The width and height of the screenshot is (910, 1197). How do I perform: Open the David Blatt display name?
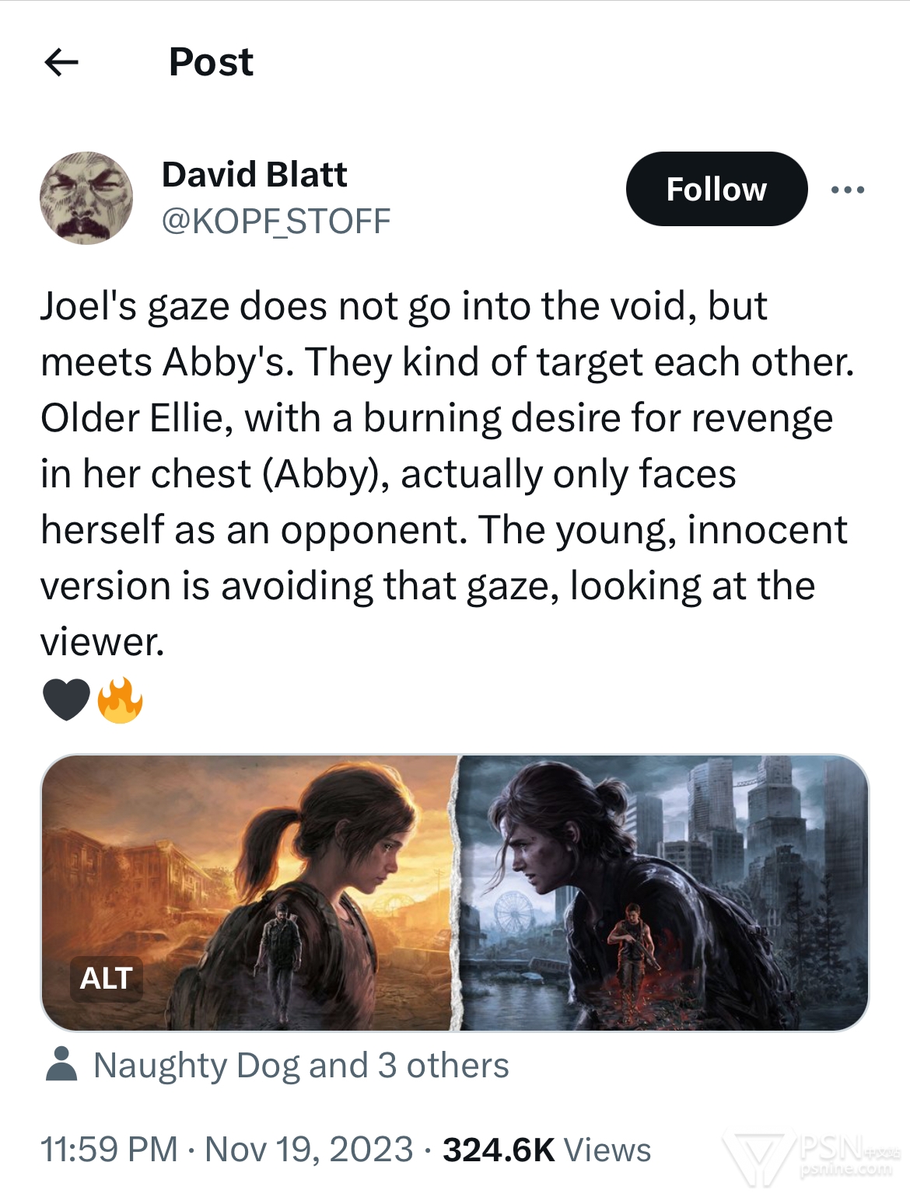pos(254,174)
